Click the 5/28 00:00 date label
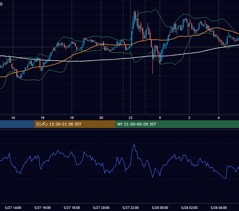 point(160,207)
